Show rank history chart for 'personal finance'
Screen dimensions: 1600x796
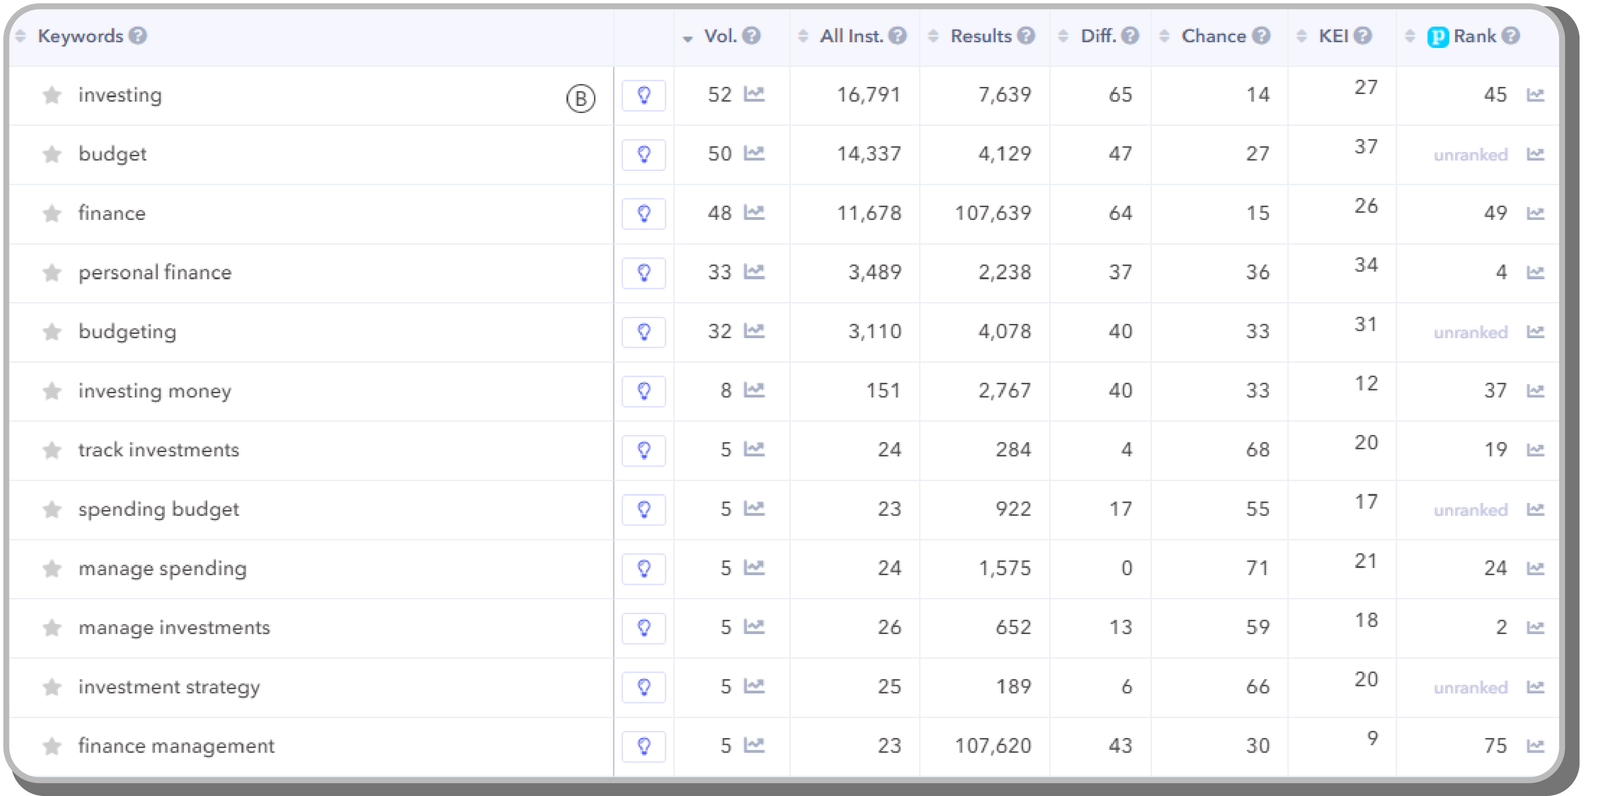[x=1535, y=273]
